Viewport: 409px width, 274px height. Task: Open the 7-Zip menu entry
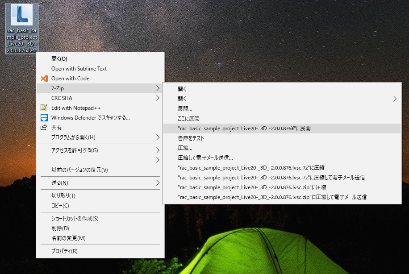pyautogui.click(x=100, y=88)
